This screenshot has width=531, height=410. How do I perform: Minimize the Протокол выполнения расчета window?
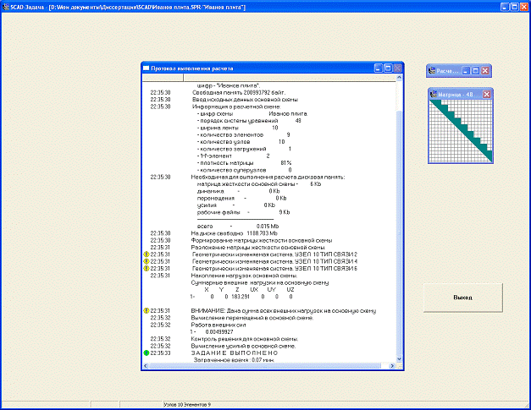pyautogui.click(x=377, y=68)
